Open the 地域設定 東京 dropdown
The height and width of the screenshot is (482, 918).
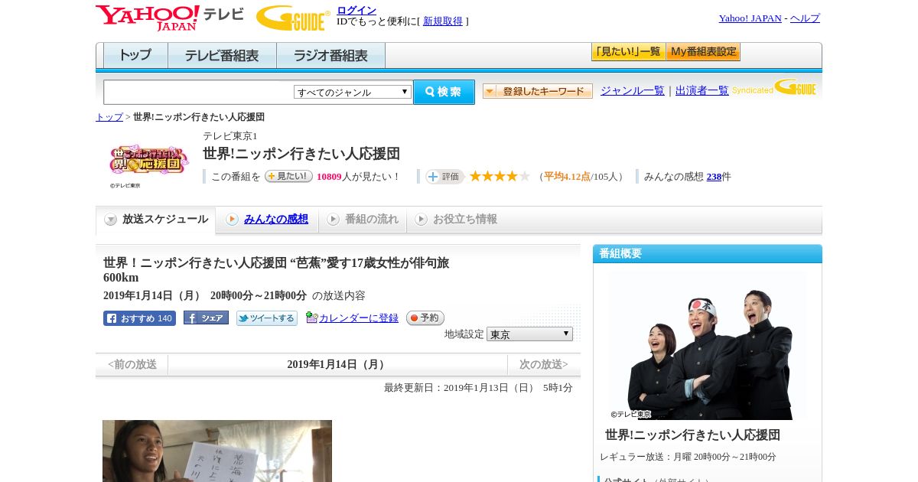[529, 334]
